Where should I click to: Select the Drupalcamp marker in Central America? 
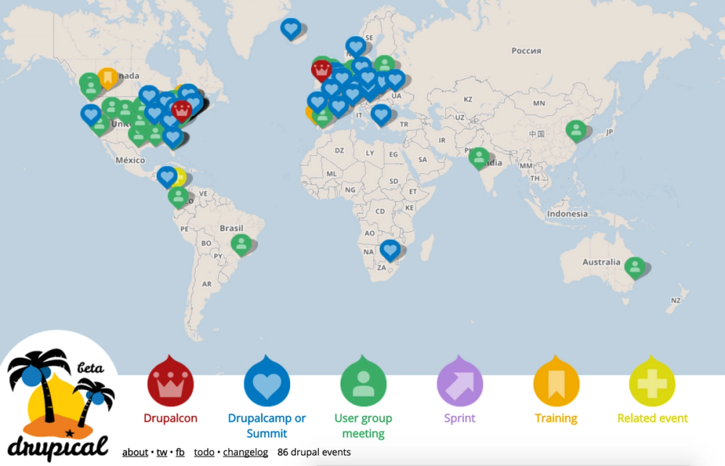point(167,177)
